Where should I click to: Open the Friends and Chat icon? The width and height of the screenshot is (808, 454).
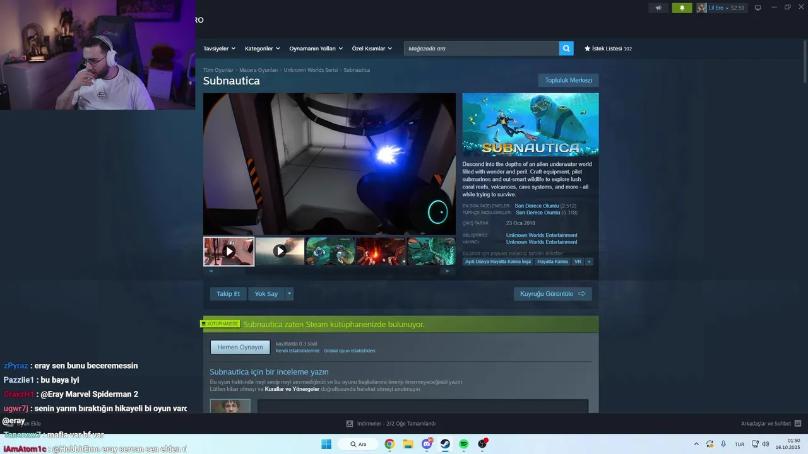click(798, 424)
